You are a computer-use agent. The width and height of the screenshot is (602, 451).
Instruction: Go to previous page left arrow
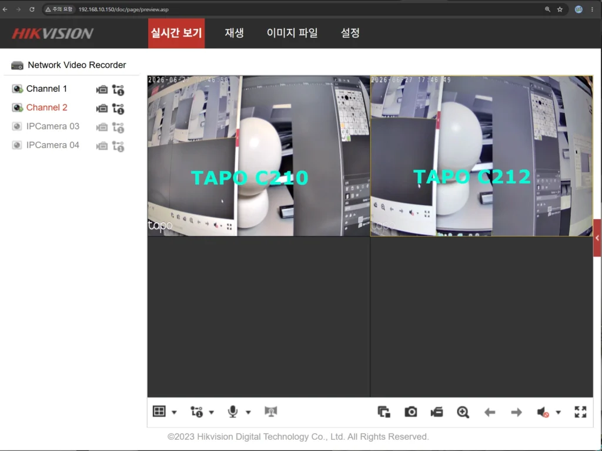click(x=490, y=412)
